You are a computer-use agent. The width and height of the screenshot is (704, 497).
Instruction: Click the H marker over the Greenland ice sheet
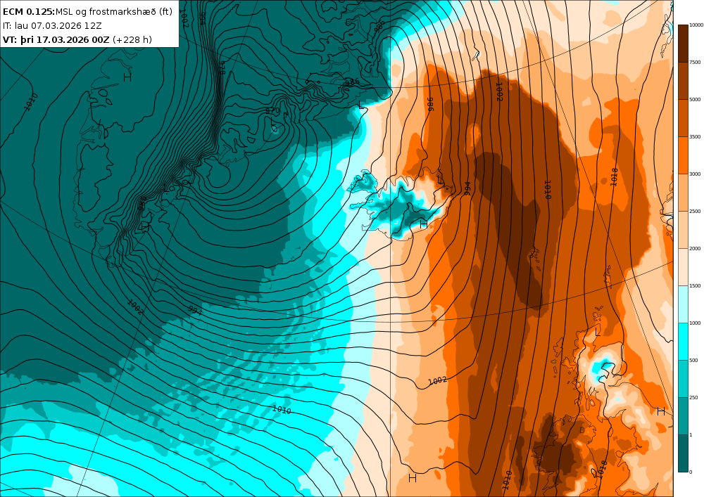(x=127, y=77)
